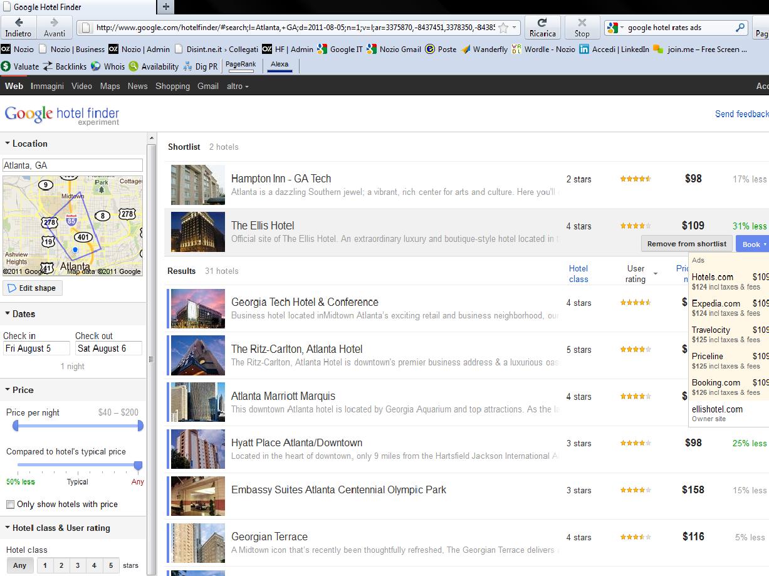Open Hotels.com ad offer
Viewport: 769px width, 576px height.
[730, 281]
